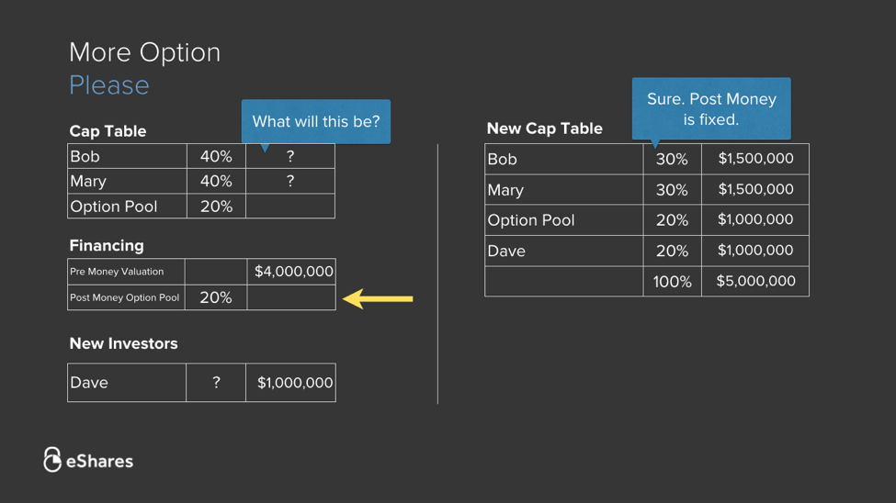Click the 100% total cell

(x=672, y=282)
